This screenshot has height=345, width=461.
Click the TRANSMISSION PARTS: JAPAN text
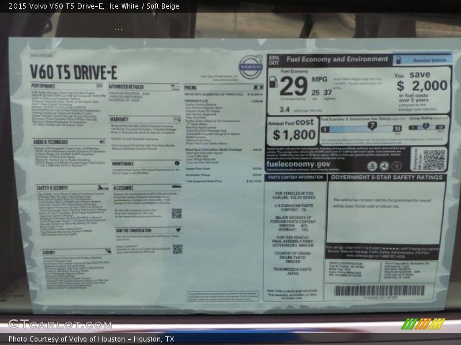point(293,271)
